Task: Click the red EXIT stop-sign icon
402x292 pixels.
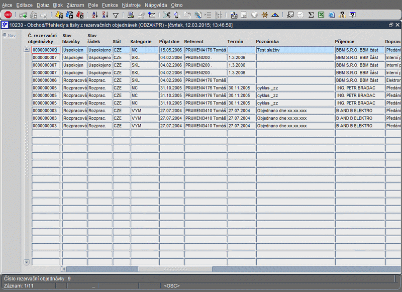Action: point(8,15)
